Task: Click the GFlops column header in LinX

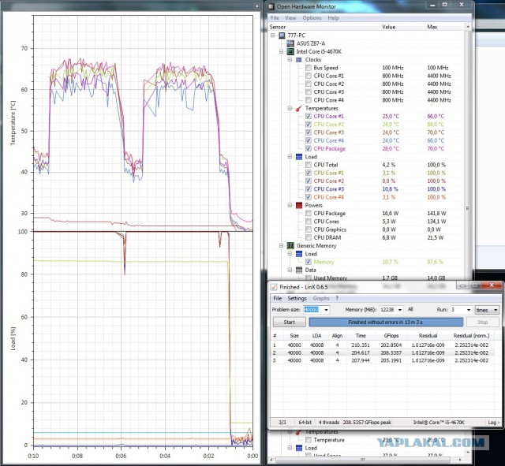Action: [391, 336]
